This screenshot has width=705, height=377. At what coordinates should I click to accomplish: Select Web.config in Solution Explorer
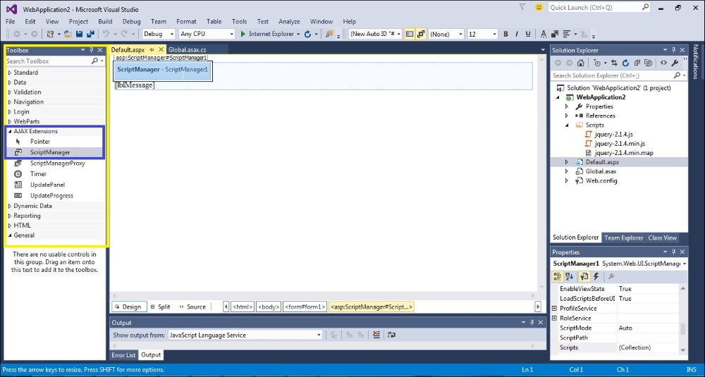click(601, 180)
